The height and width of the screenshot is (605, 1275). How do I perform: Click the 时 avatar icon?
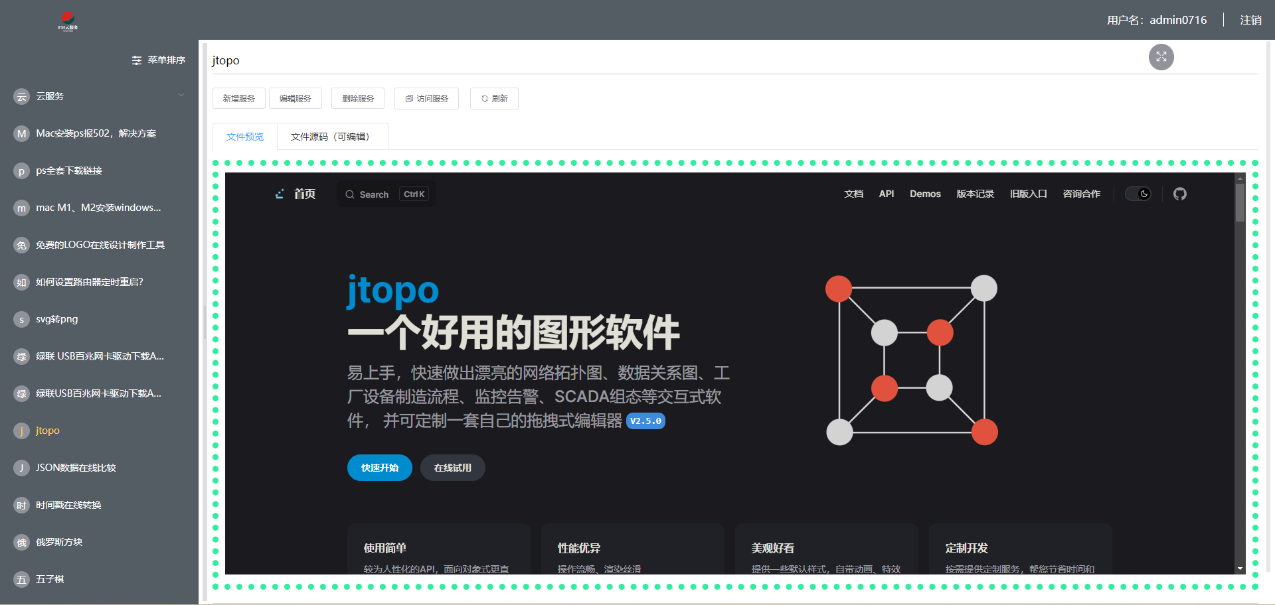[x=22, y=505]
